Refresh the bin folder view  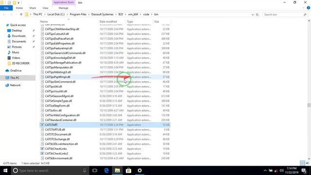point(257,15)
